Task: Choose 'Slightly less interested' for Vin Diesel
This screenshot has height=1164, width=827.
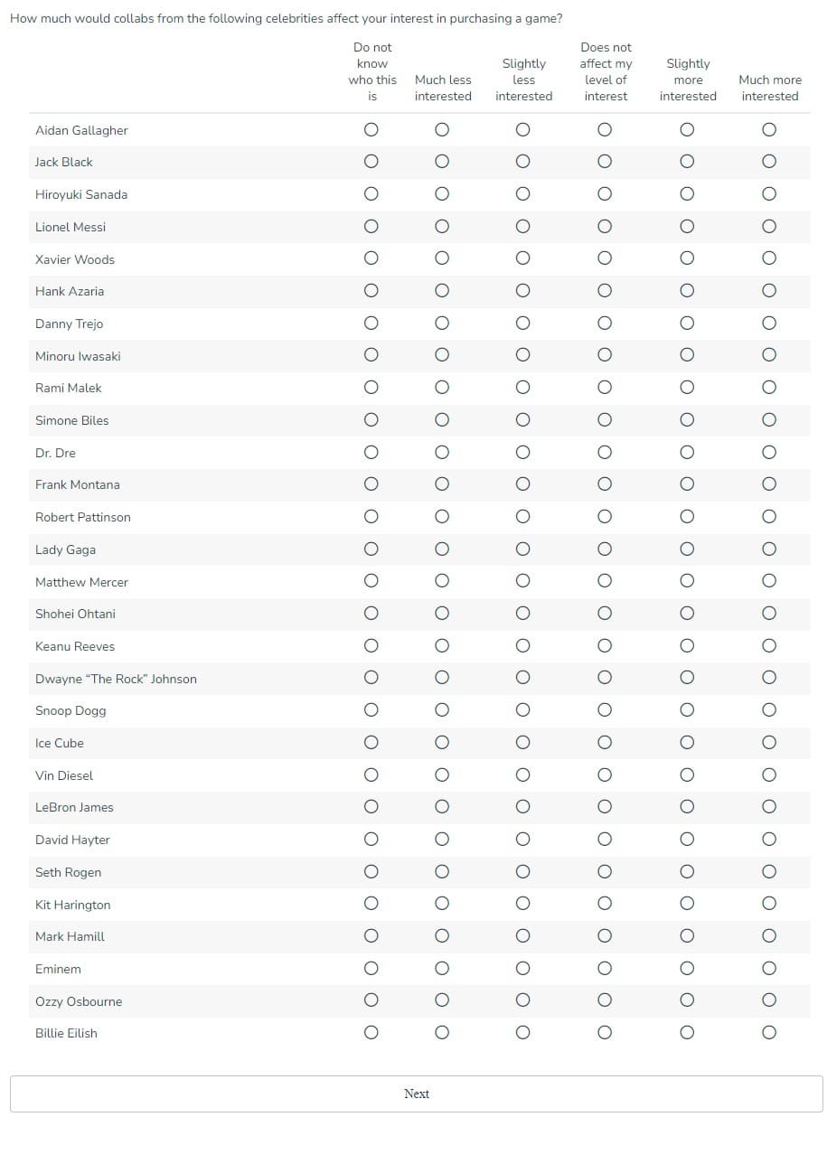Action: pos(522,775)
